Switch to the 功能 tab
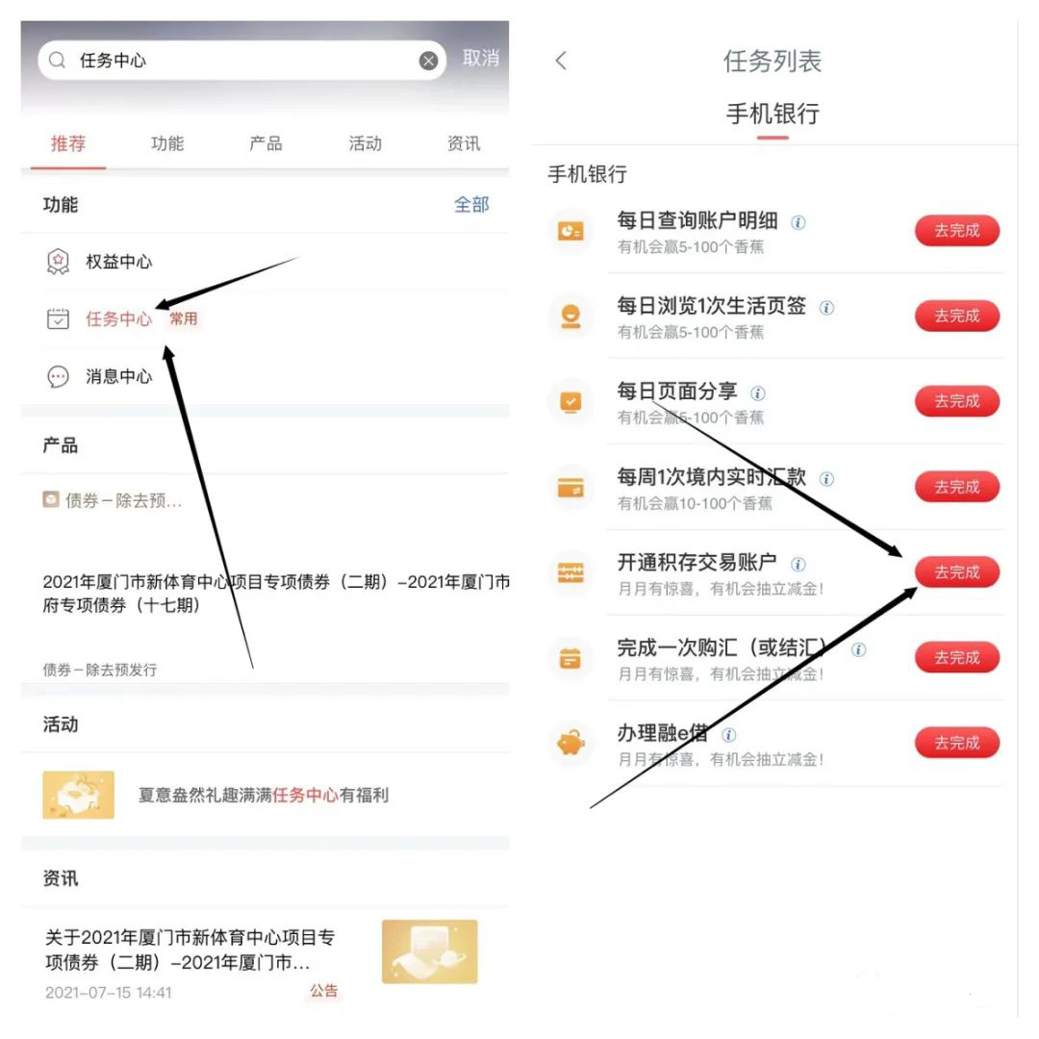 tap(167, 143)
